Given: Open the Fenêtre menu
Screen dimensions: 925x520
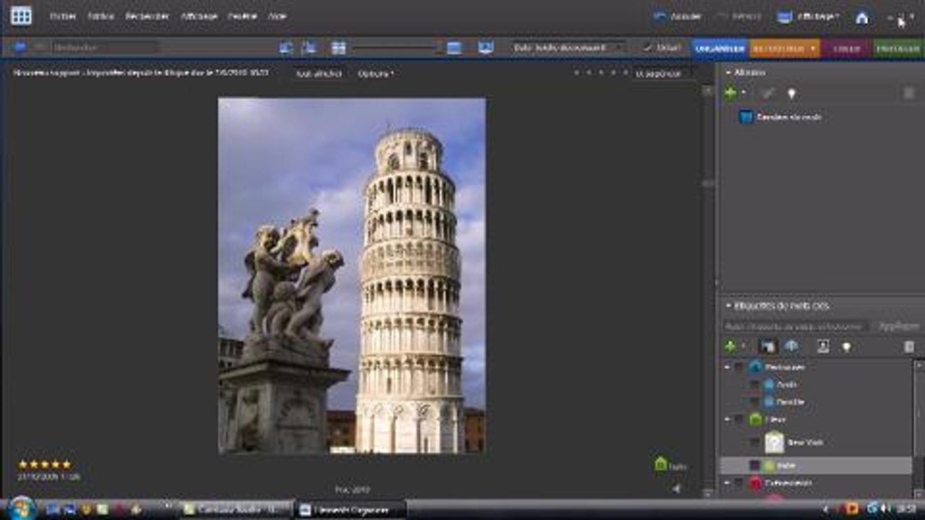Looking at the screenshot, I should [x=243, y=16].
